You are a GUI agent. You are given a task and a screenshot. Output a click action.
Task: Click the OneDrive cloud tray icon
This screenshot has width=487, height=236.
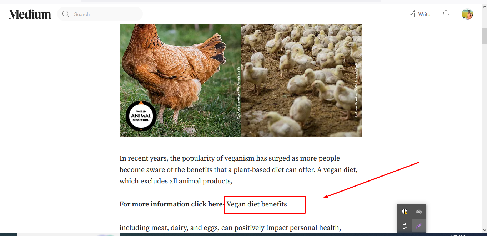[x=419, y=212]
